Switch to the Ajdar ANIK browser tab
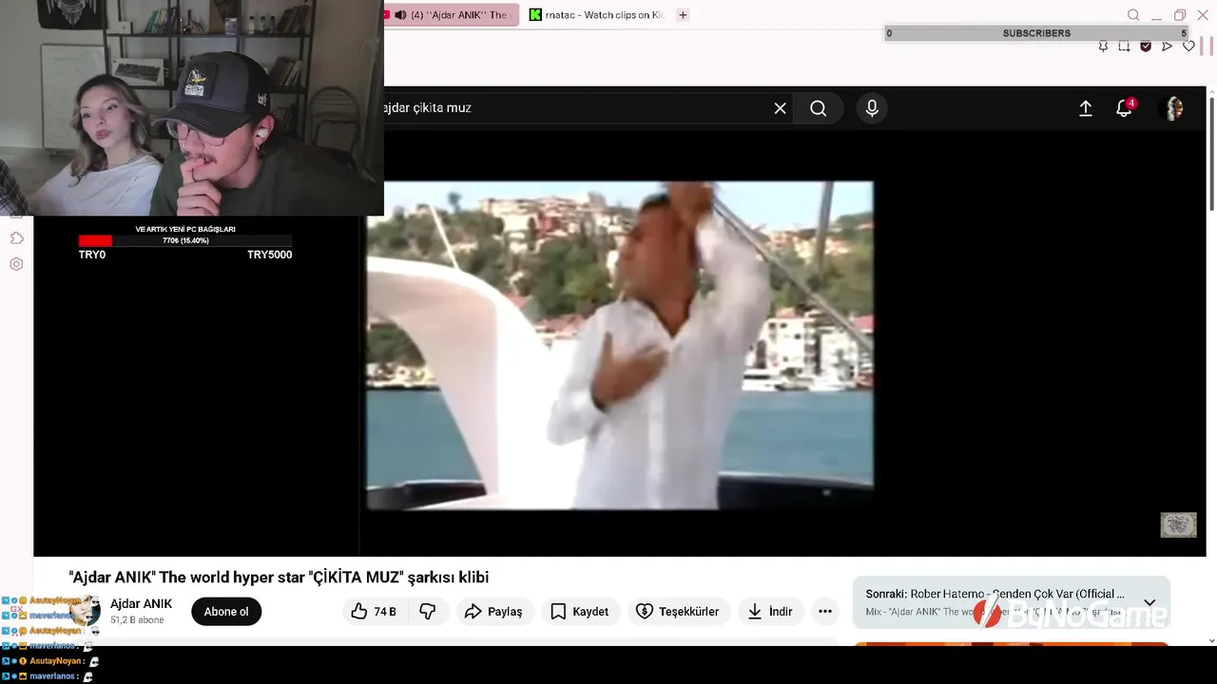Image resolution: width=1217 pixels, height=684 pixels. tap(452, 15)
